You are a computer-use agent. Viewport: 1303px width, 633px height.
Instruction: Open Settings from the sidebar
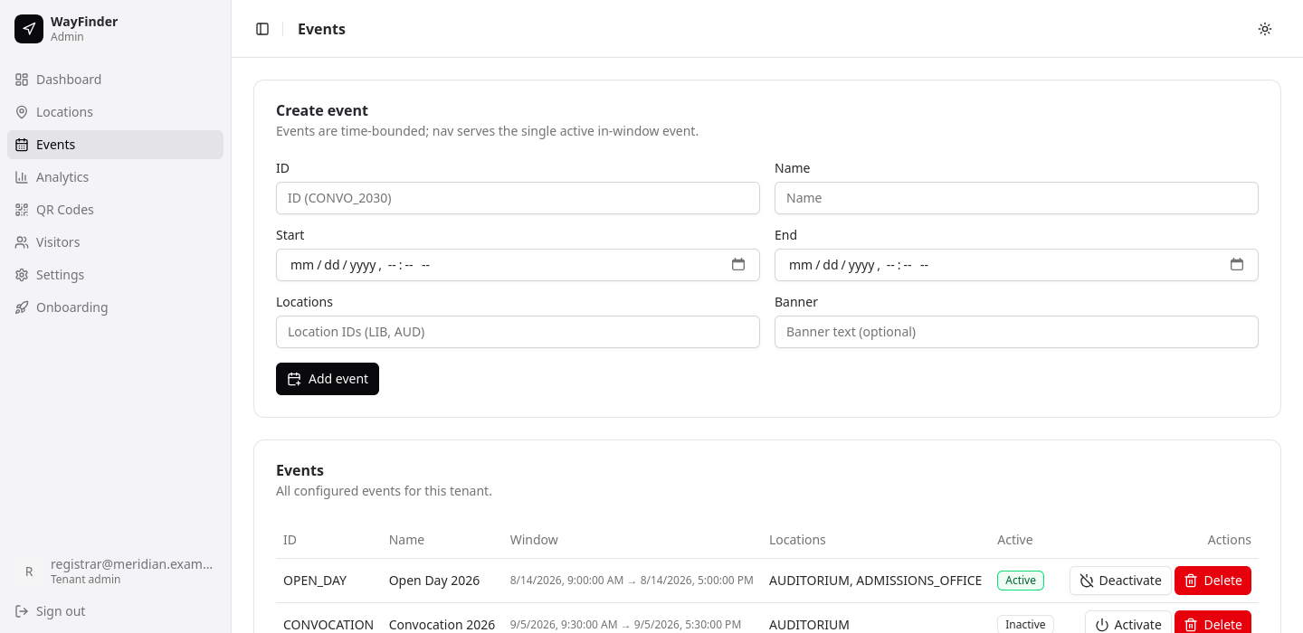[116, 275]
